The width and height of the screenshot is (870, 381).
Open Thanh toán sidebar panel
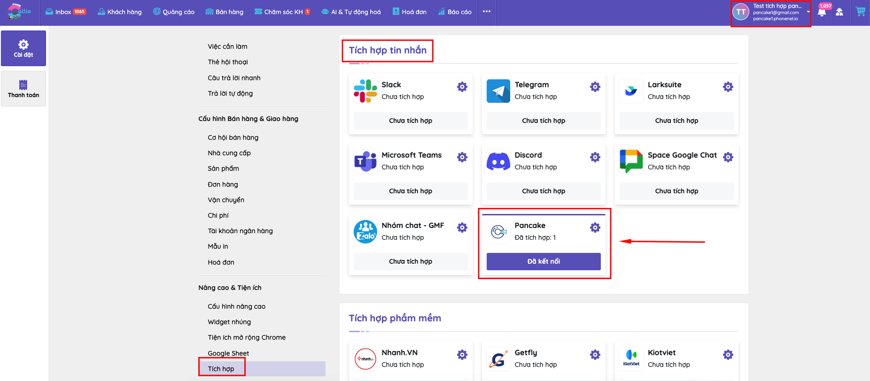[x=23, y=89]
